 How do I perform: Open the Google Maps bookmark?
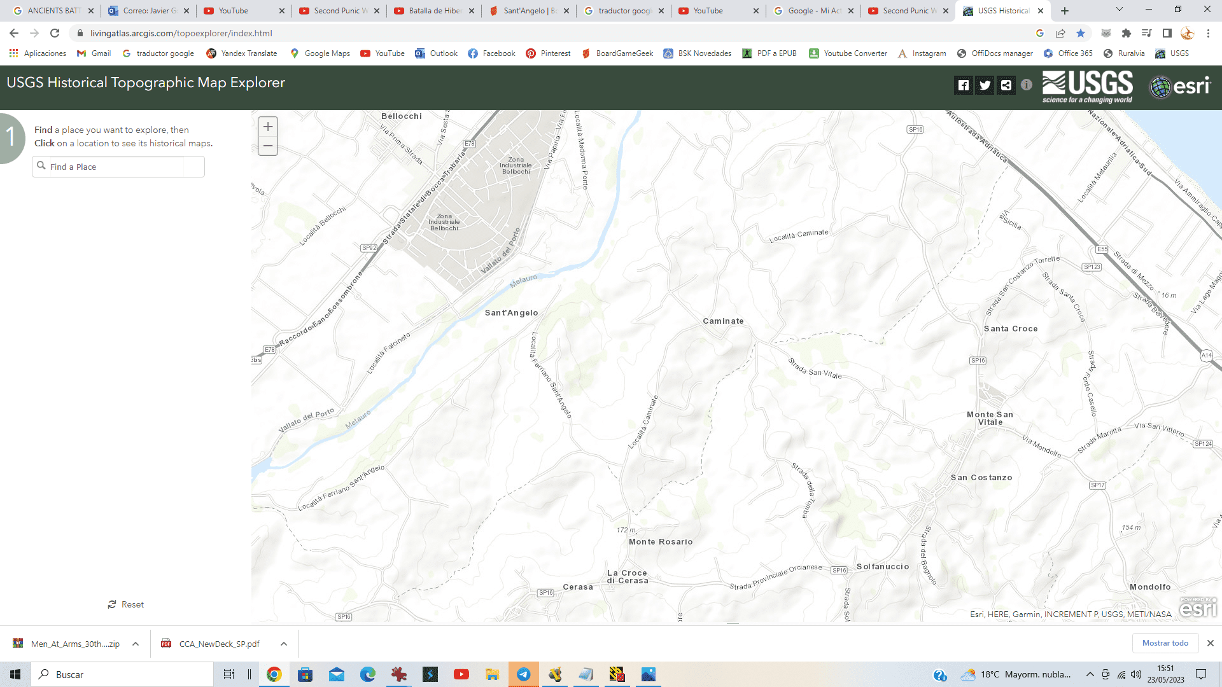pos(320,53)
